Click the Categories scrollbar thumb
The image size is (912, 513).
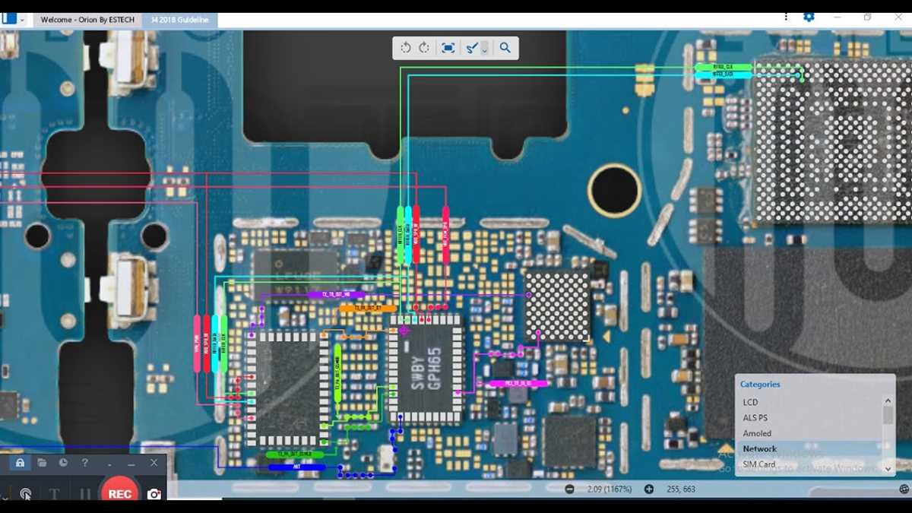pyautogui.click(x=888, y=415)
